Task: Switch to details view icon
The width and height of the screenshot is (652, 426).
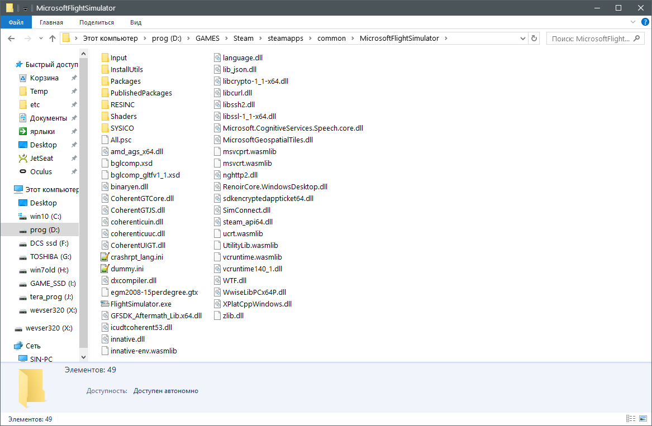Action: [x=630, y=419]
